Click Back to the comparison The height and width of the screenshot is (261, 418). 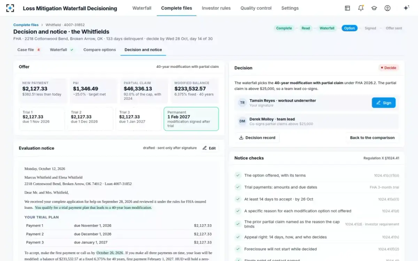[372, 137]
